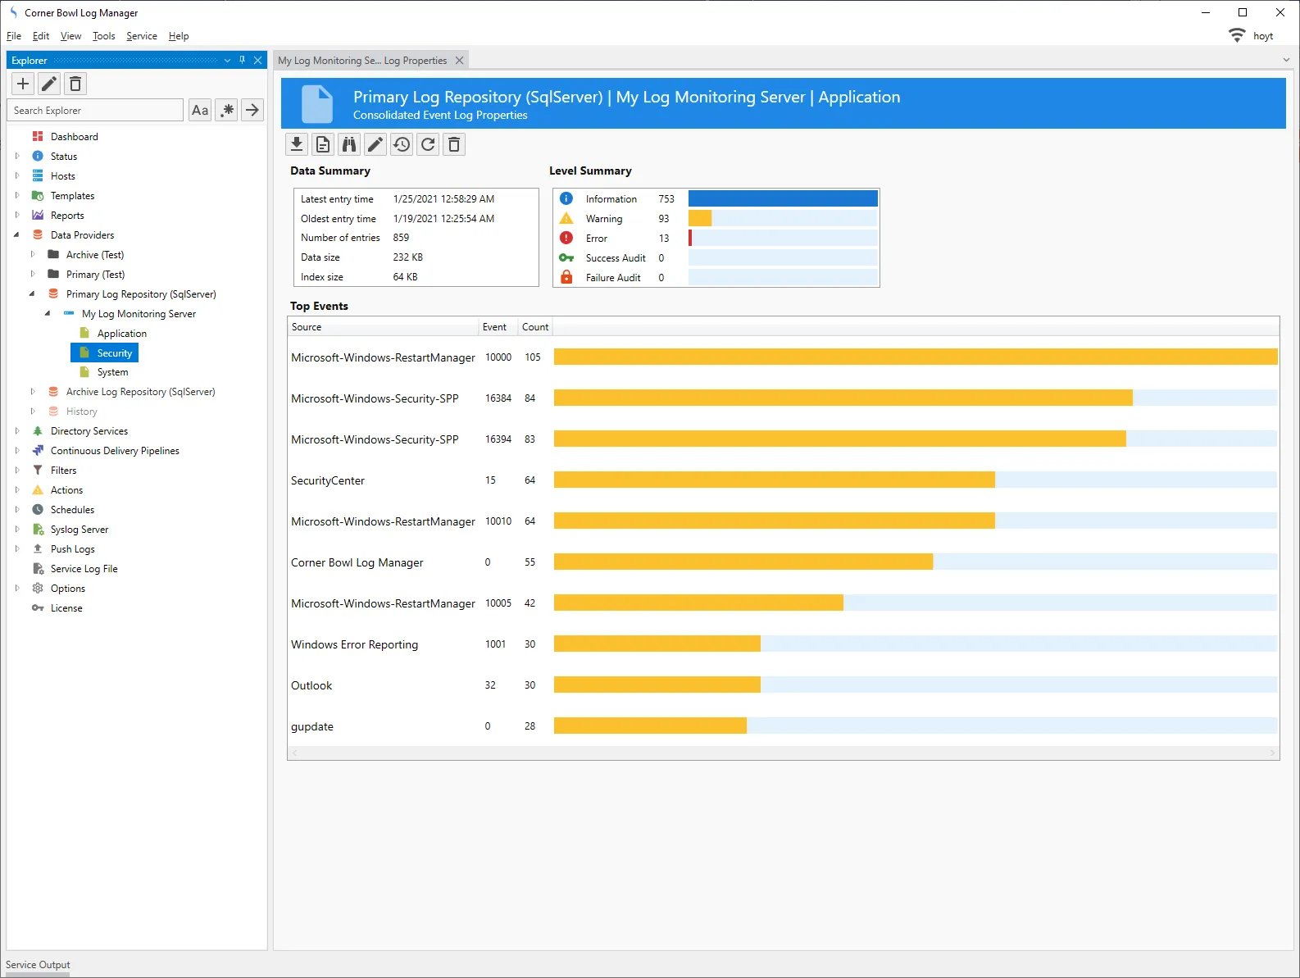Open the Service Output panel
The image size is (1300, 978).
(38, 965)
